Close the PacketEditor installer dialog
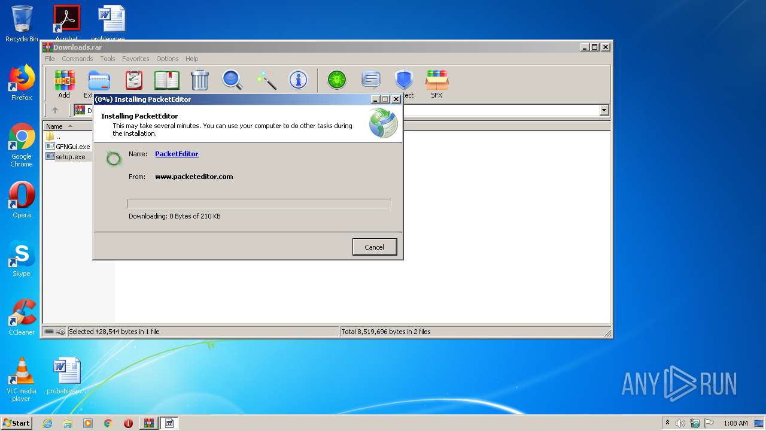This screenshot has height=431, width=766. (x=396, y=99)
